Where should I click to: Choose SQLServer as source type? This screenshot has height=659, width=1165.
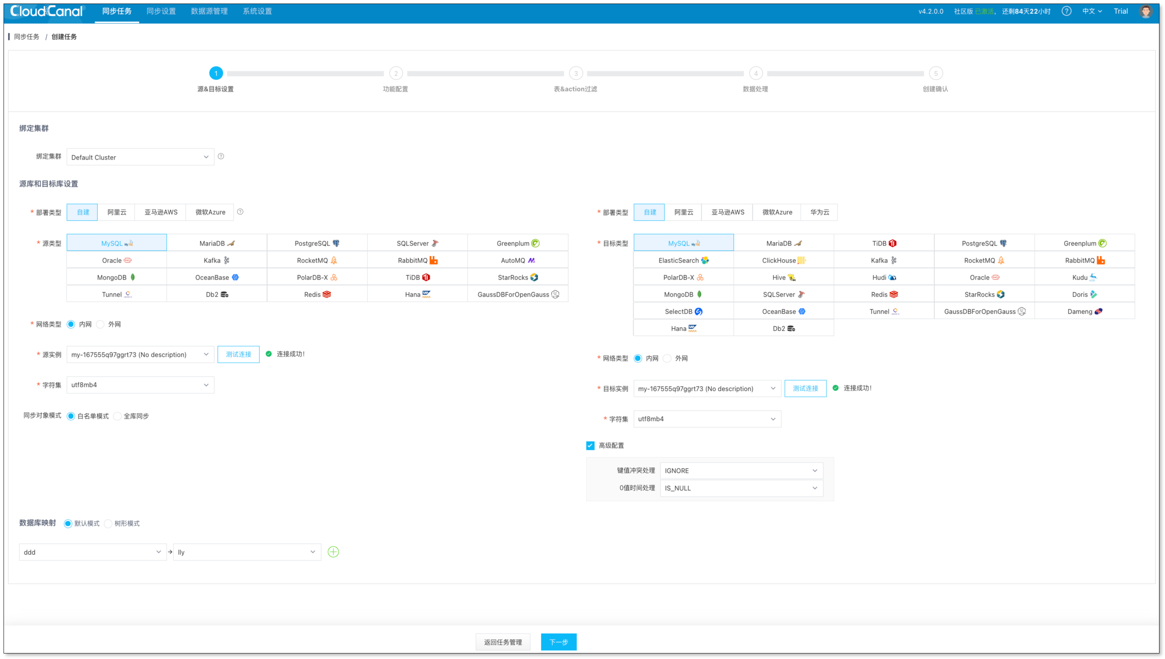click(418, 243)
